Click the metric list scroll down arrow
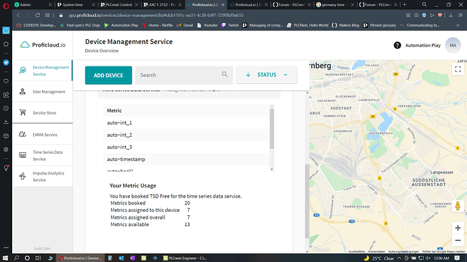This screenshot has width=467, height=262. point(271,169)
